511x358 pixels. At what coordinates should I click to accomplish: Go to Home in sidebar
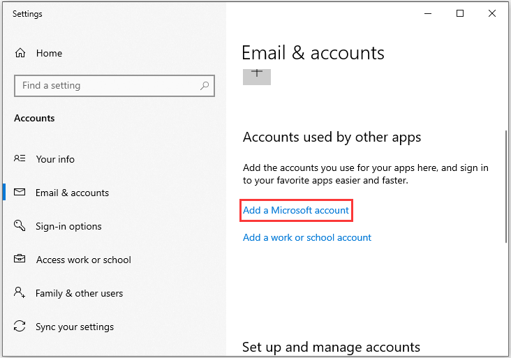[49, 53]
